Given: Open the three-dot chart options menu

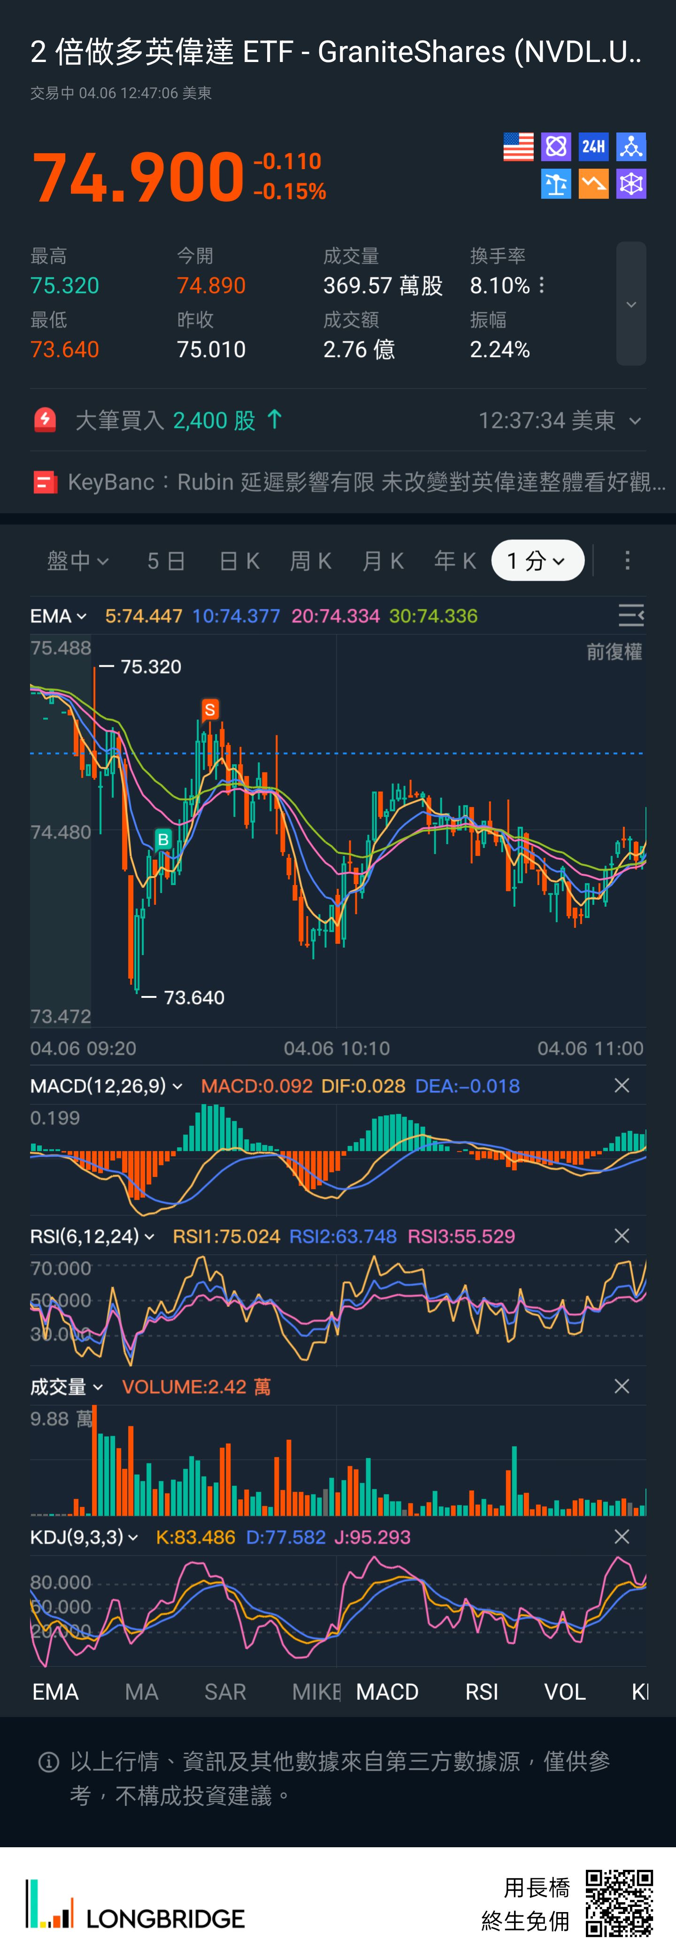Looking at the screenshot, I should (x=627, y=561).
